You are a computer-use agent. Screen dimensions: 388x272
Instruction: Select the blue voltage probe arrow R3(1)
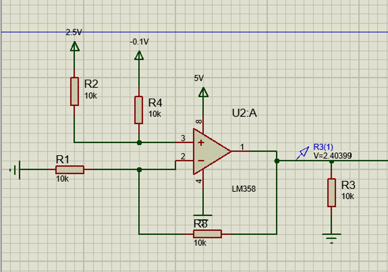click(x=302, y=154)
